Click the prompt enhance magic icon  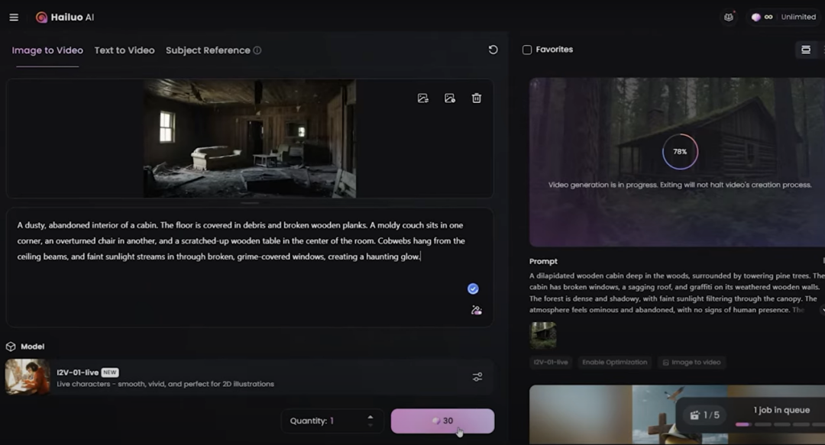coord(477,310)
